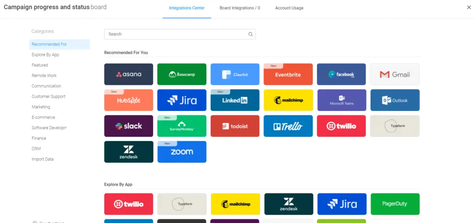
Task: Click into the integrations Search field
Action: point(176,34)
